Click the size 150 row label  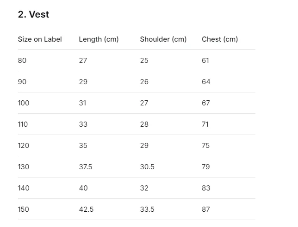click(x=24, y=209)
